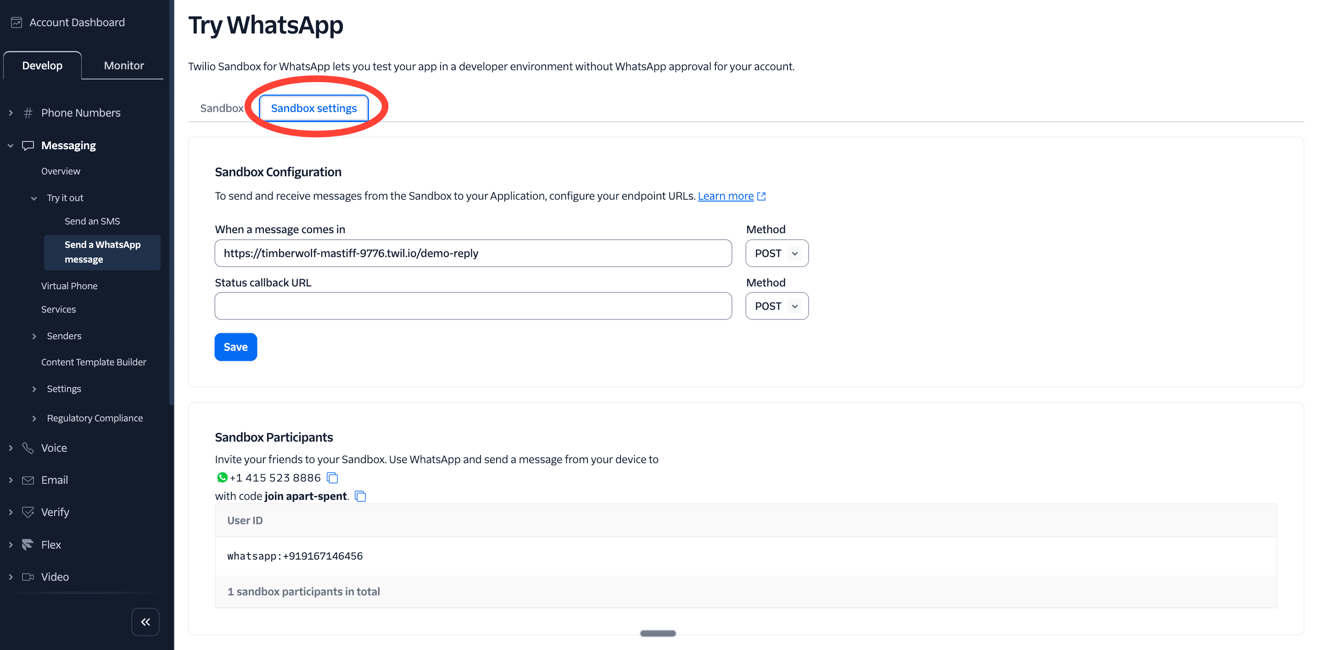Open the Learn more link
Viewport: 1319px width, 650px height.
(725, 196)
